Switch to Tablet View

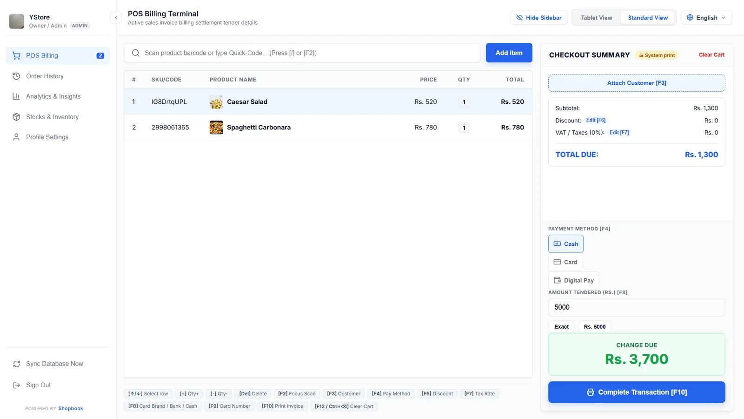[596, 18]
